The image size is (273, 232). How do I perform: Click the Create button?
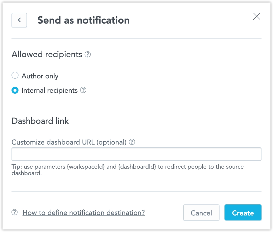coord(243,212)
